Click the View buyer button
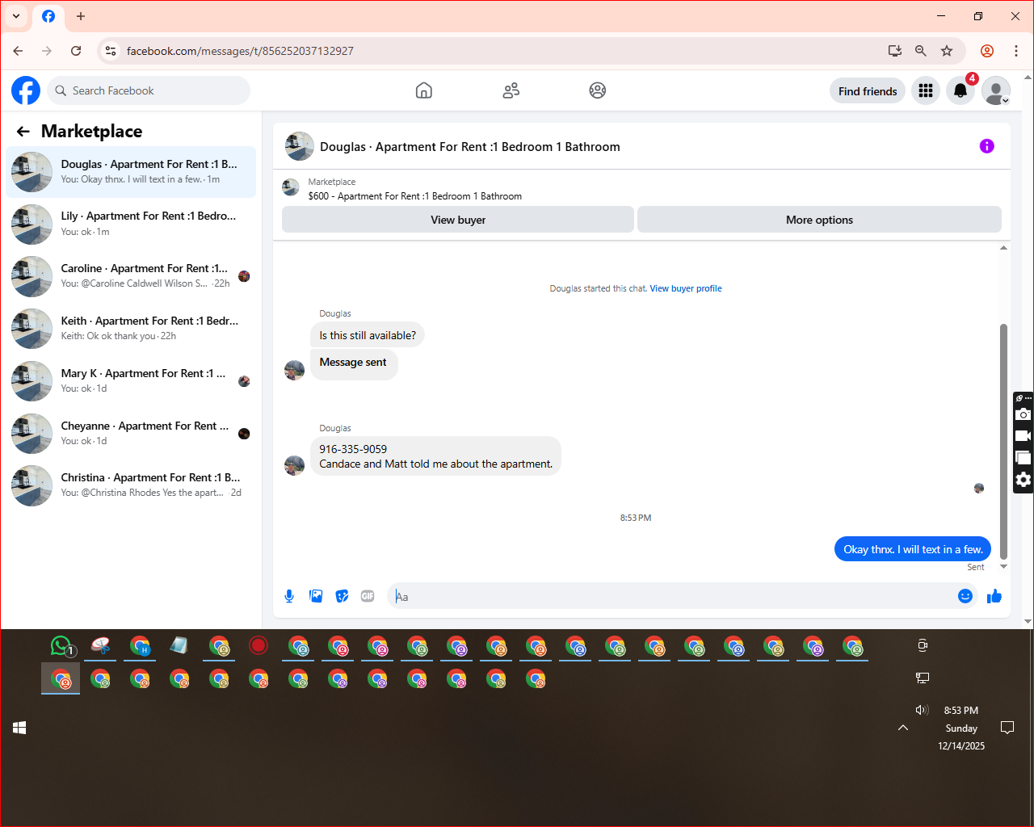 point(458,220)
